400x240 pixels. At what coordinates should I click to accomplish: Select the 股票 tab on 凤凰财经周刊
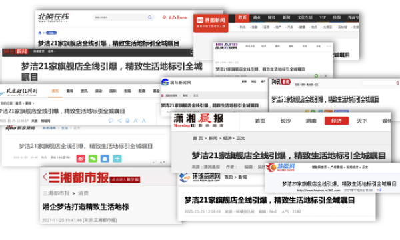(141, 91)
